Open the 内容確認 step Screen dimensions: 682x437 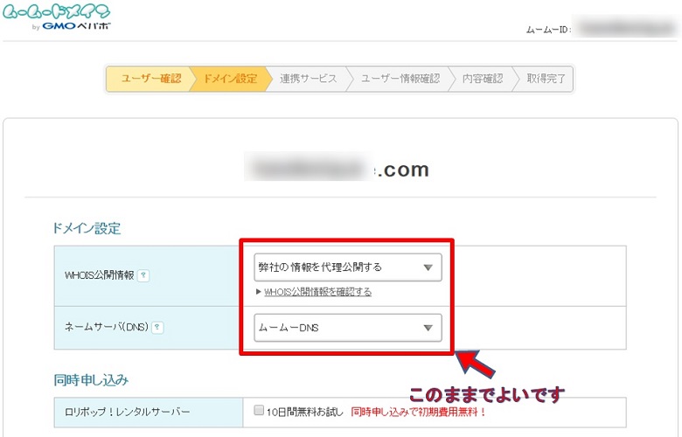click(x=482, y=79)
